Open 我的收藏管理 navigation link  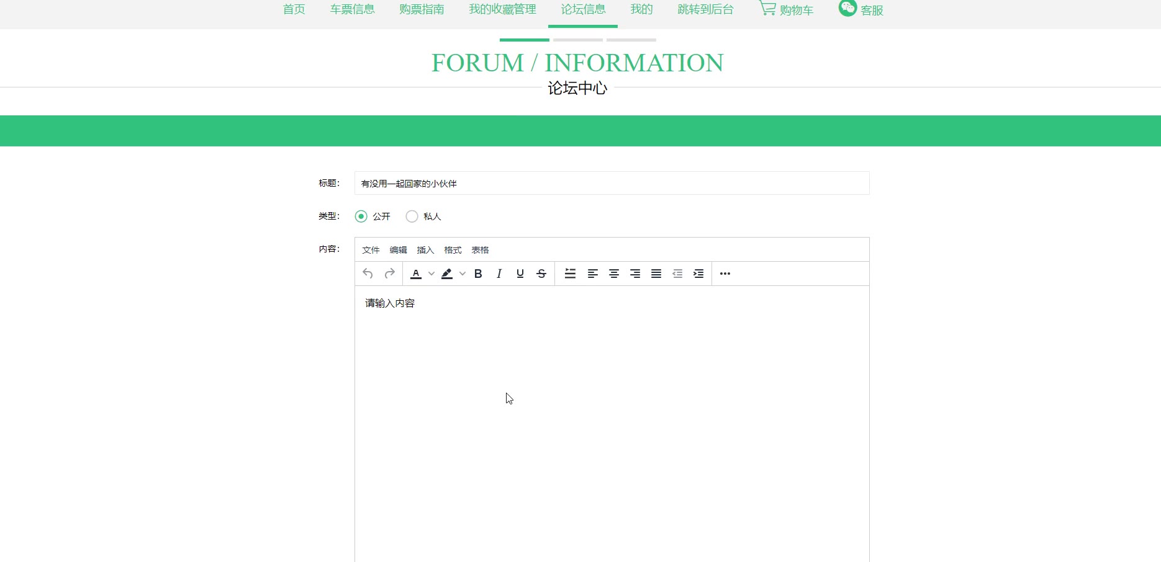point(502,9)
